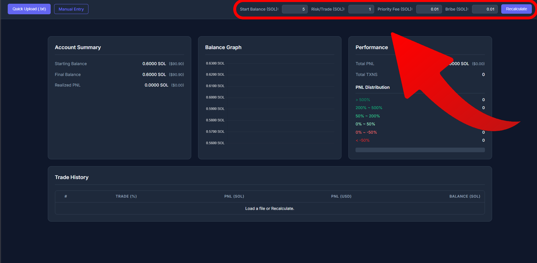This screenshot has height=263, width=537.
Task: Focus the Bribe (SOL) input field
Action: (x=485, y=9)
